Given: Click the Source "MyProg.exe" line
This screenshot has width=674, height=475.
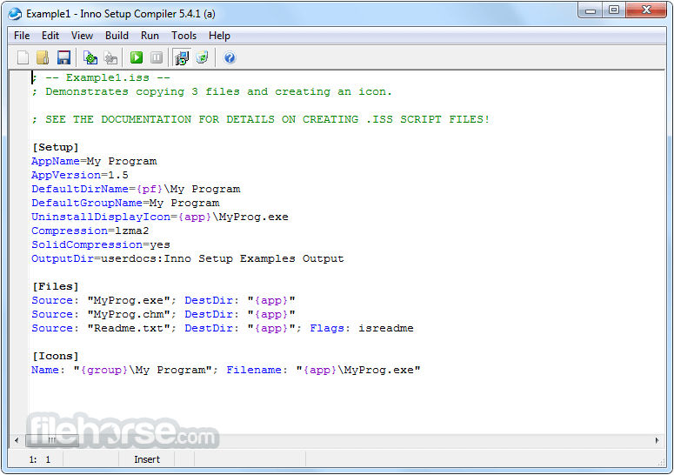Looking at the screenshot, I should (163, 300).
